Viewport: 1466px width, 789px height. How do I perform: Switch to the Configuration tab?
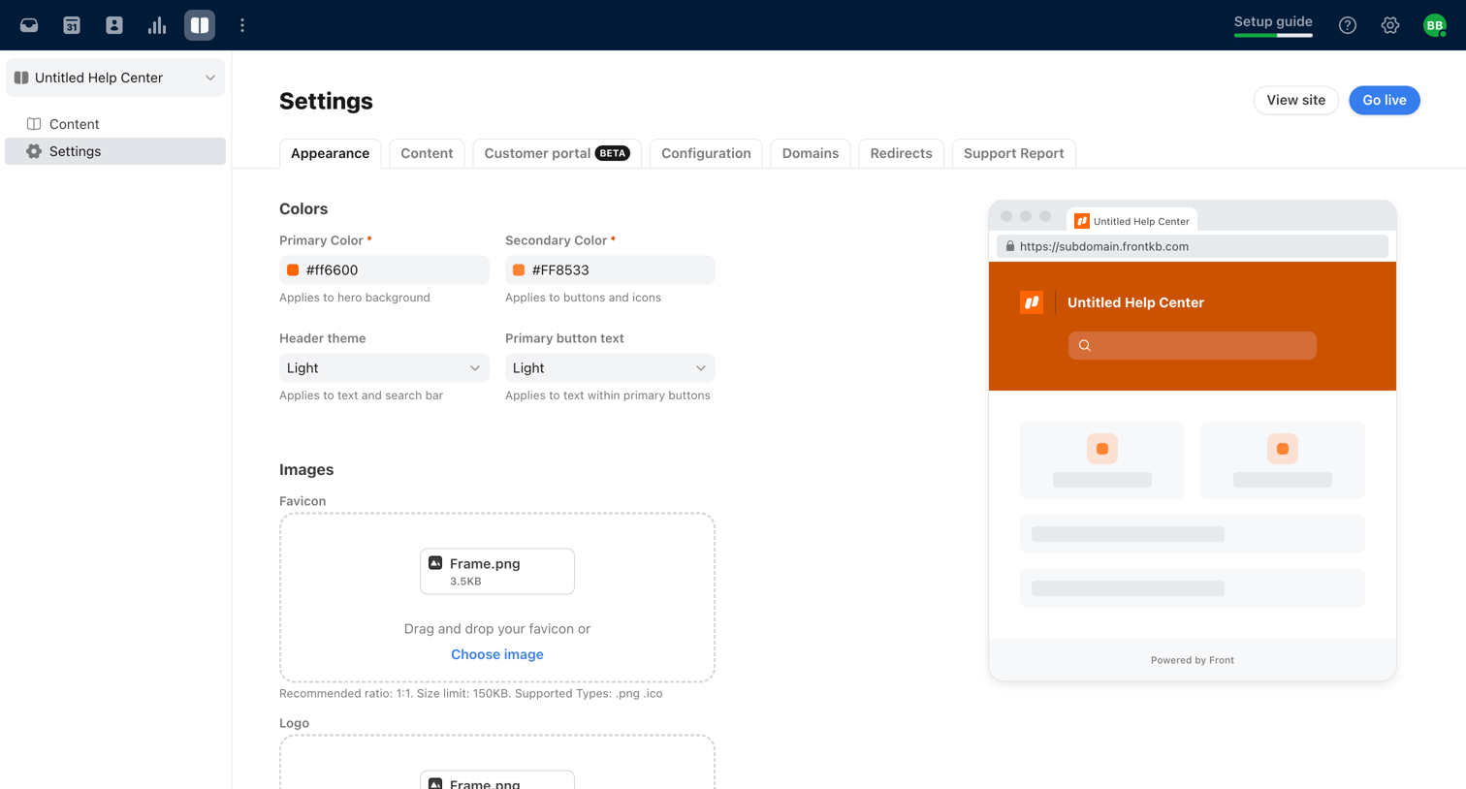tap(706, 153)
